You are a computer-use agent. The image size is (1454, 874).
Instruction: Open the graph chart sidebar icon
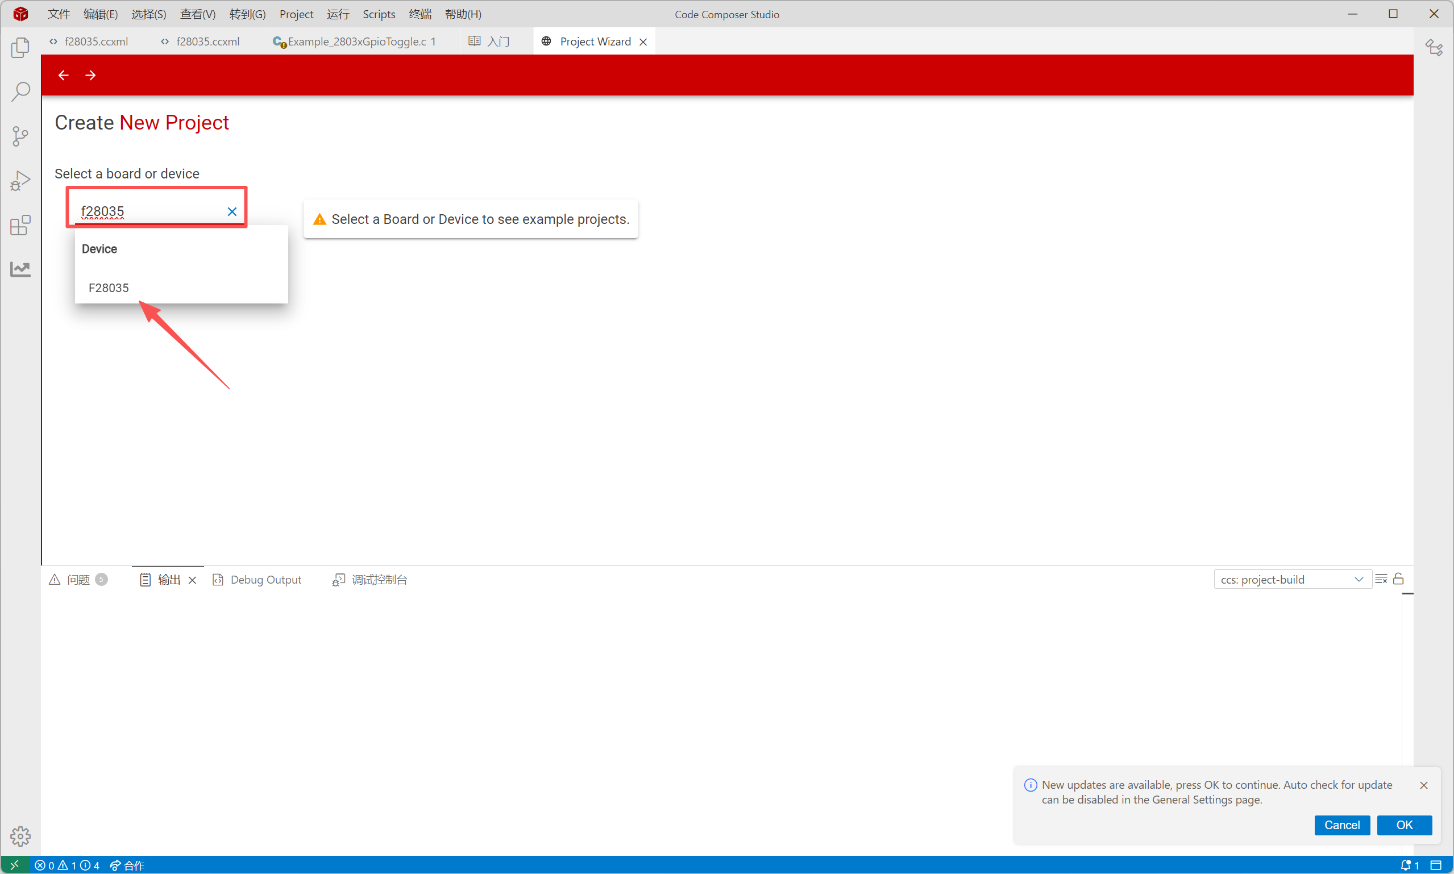(20, 270)
